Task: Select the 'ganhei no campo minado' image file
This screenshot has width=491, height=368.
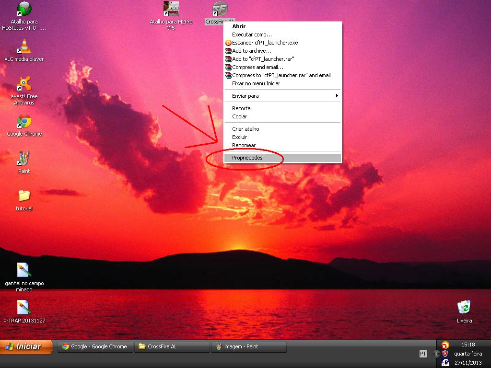Action: coord(24,270)
